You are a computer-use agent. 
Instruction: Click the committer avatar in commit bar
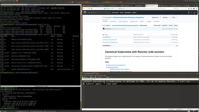[104, 29]
